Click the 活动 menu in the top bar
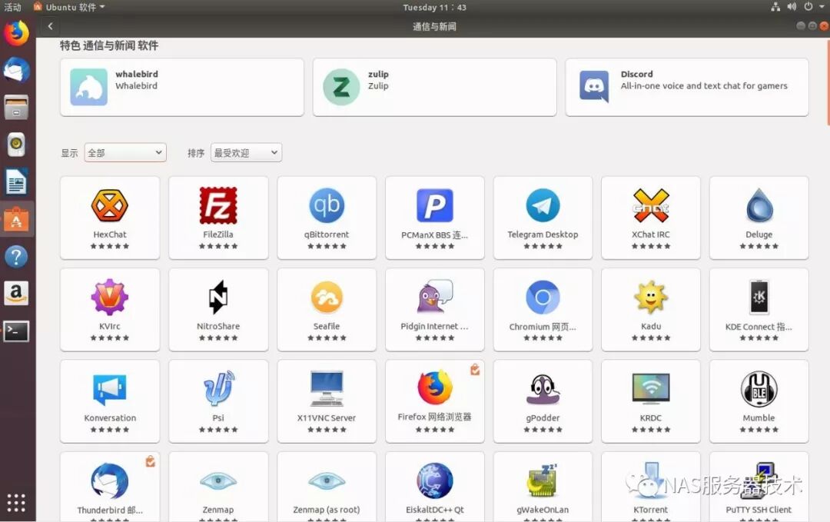Image resolution: width=830 pixels, height=522 pixels. (12, 7)
